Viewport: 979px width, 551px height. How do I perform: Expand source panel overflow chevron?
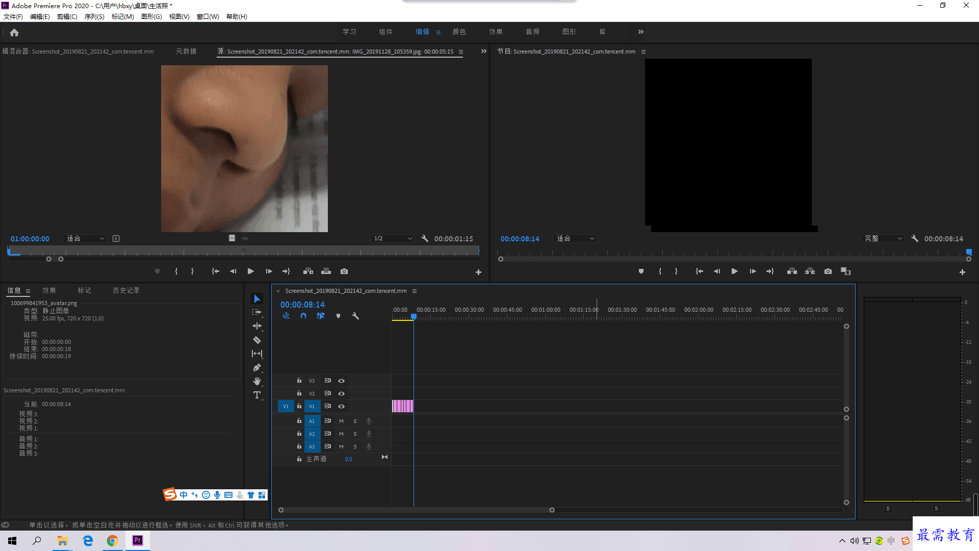[x=483, y=51]
